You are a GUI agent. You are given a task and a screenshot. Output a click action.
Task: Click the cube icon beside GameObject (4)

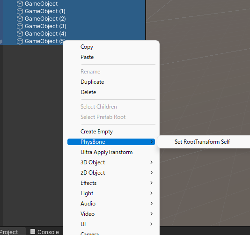[x=20, y=34]
